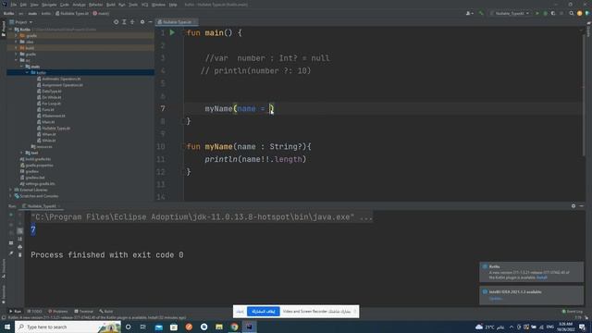Click blue stop sharing button in recorder bar
The image size is (592, 333).
(x=263, y=312)
